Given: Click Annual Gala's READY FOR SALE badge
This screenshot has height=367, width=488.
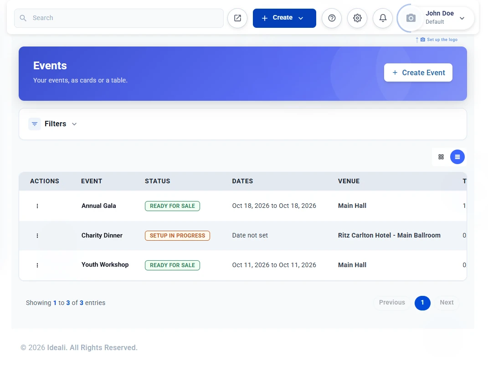Looking at the screenshot, I should coord(172,206).
